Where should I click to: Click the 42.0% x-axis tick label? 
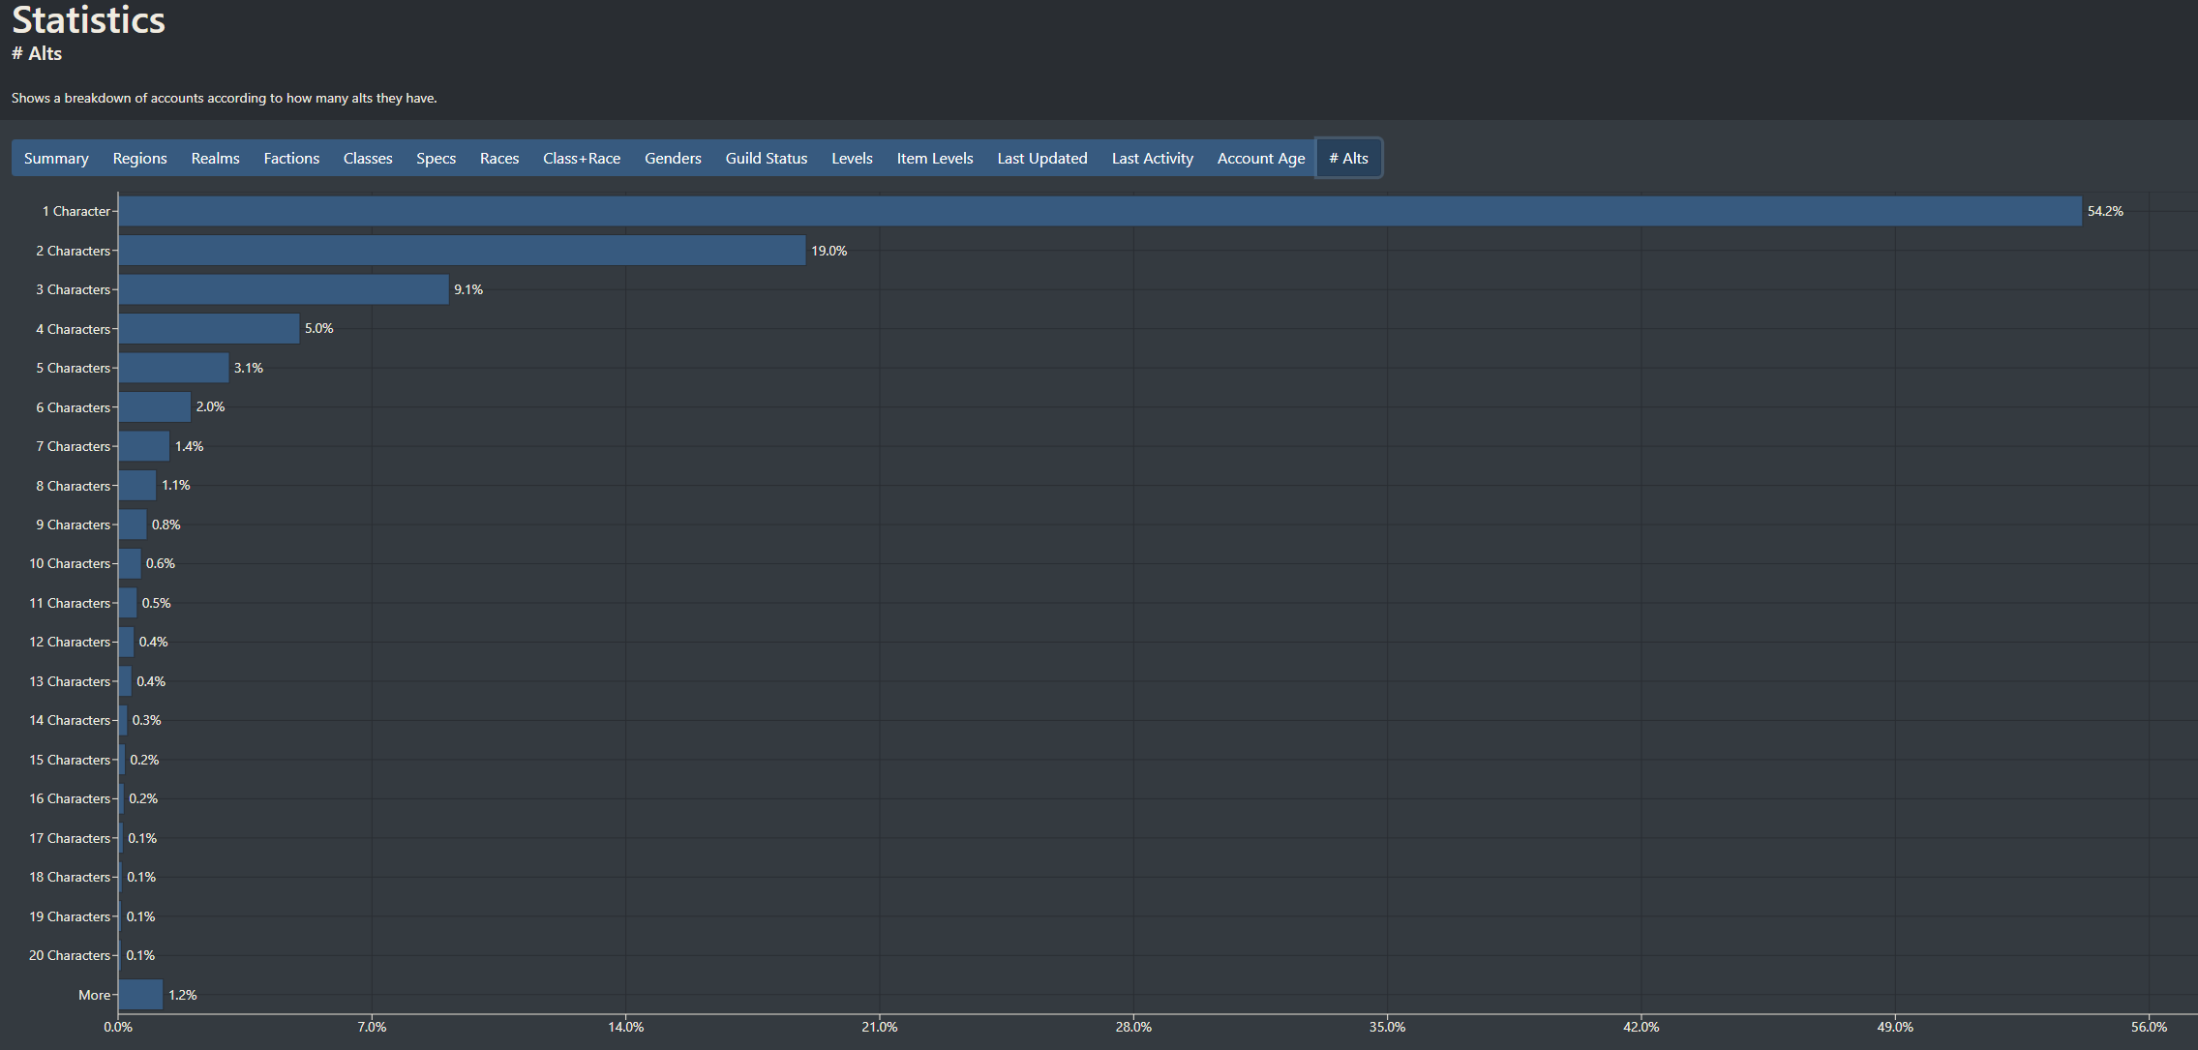coord(1641,1027)
